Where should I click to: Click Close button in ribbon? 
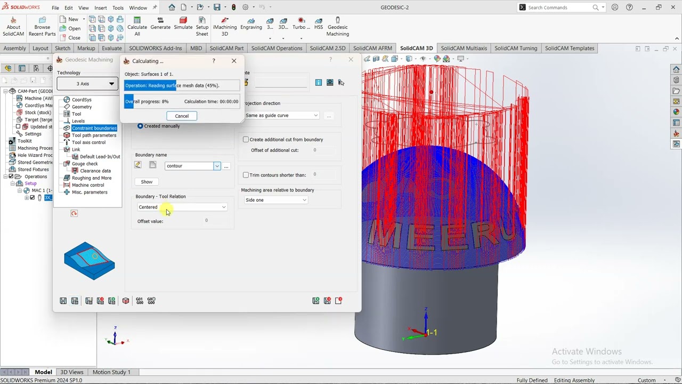click(70, 38)
